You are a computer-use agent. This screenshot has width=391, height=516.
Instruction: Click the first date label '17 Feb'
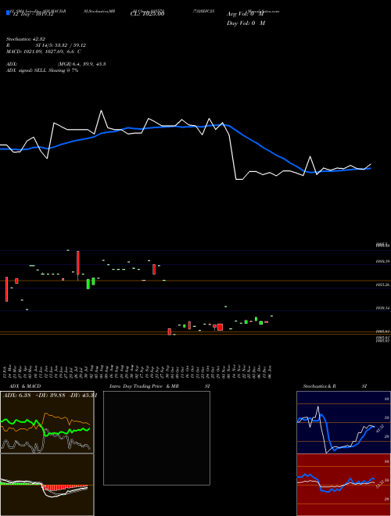5,371
